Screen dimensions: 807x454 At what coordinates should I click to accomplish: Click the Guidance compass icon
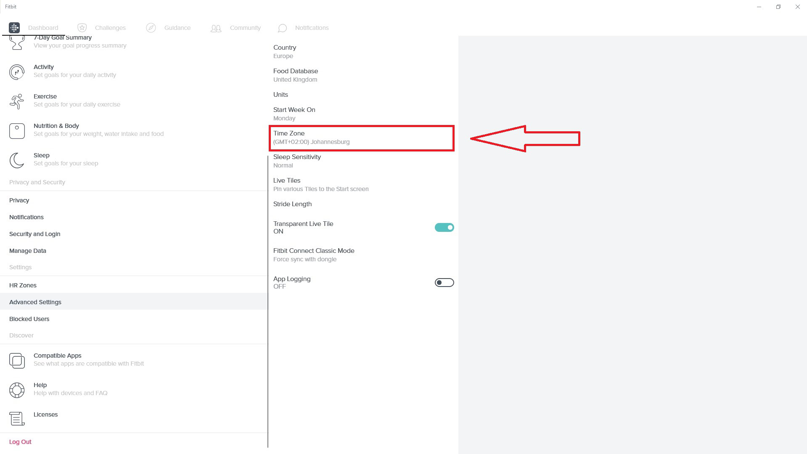151,28
